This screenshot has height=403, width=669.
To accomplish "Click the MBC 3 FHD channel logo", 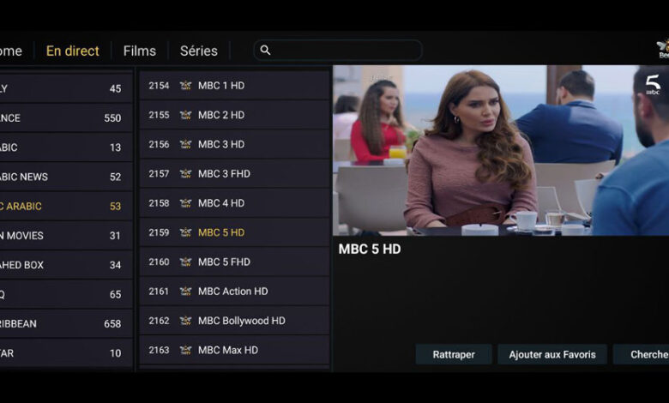I will [185, 174].
